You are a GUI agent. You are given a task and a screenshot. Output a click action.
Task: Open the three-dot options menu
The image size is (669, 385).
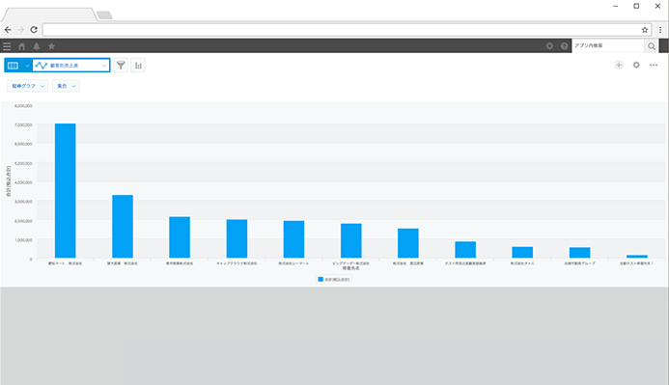654,65
